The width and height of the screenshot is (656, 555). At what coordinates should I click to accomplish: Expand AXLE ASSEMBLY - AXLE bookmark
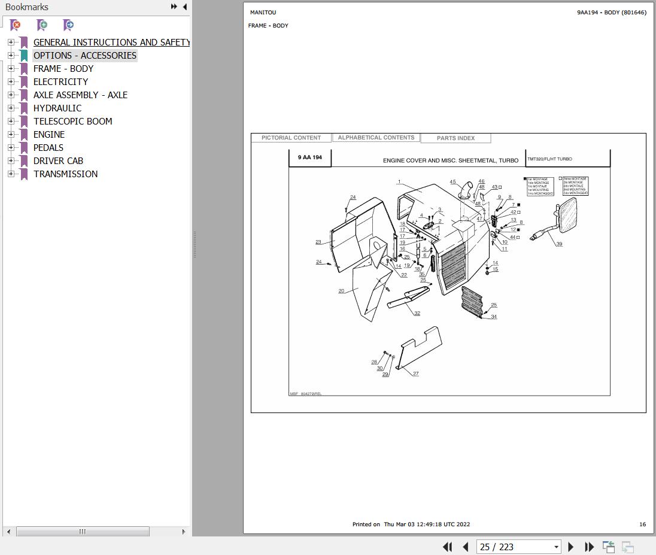click(11, 95)
